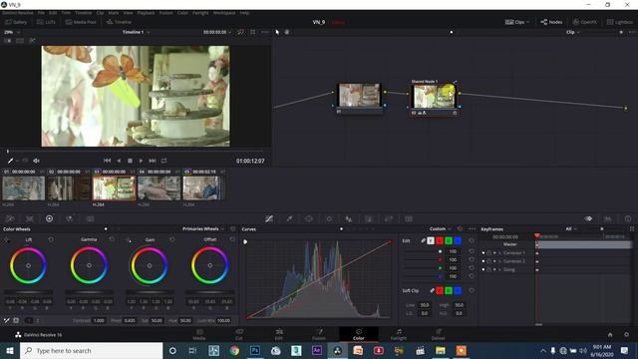
Task: Reset the Gamma color wheel
Action: tap(112, 239)
